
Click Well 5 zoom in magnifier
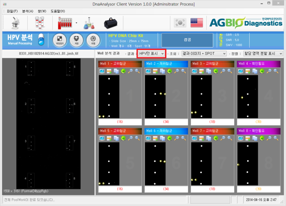[x=130, y=138]
